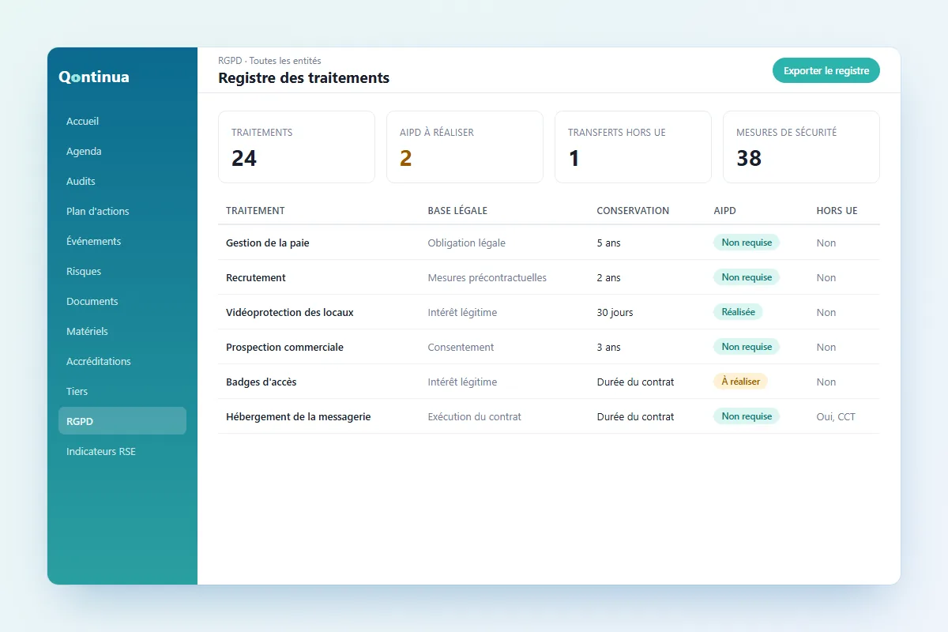Open Accréditations in the sidebar

[122, 361]
